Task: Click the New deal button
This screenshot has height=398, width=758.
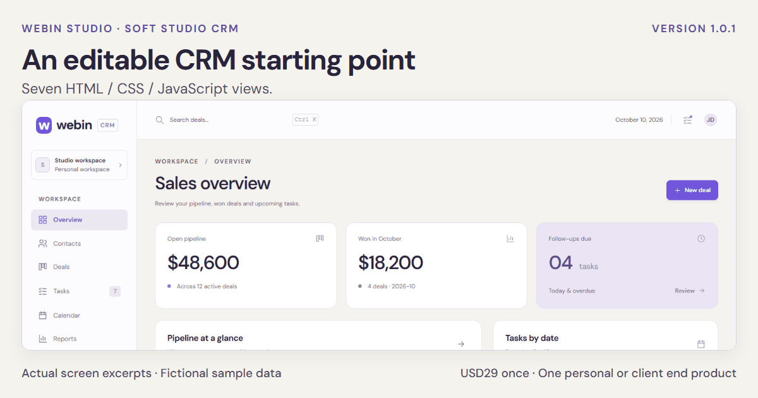Action: click(692, 190)
